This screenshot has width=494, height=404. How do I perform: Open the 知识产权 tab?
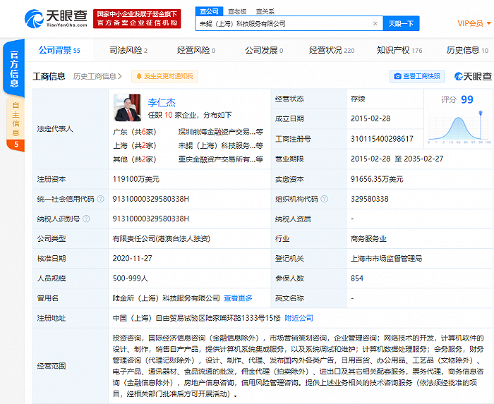click(x=399, y=50)
